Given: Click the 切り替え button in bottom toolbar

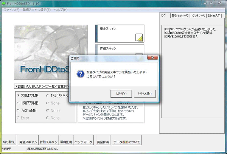Looking at the screenshot, I should [9, 140].
